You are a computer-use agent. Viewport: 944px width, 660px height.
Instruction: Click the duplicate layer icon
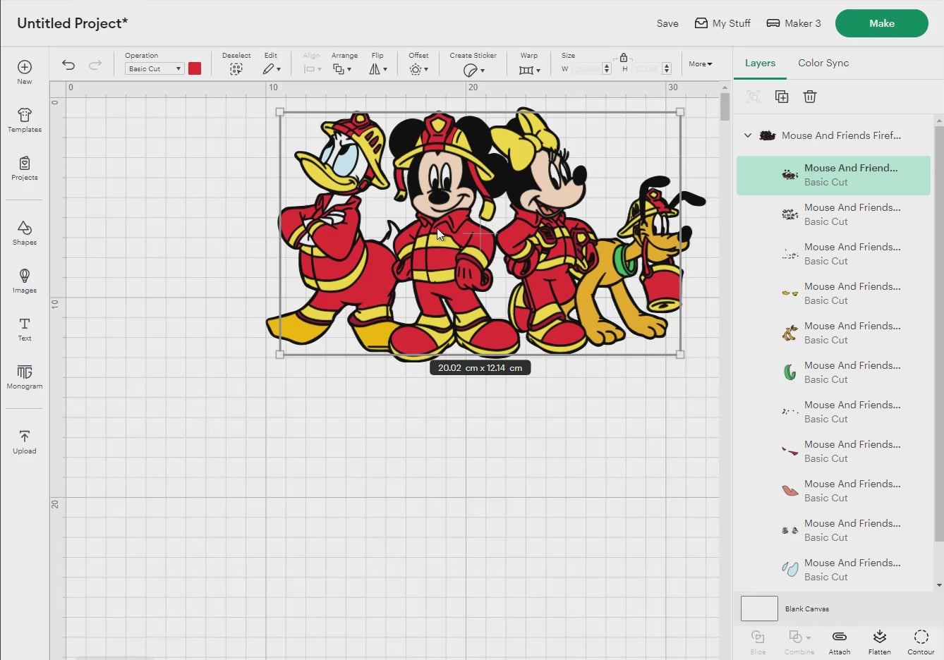pos(782,97)
